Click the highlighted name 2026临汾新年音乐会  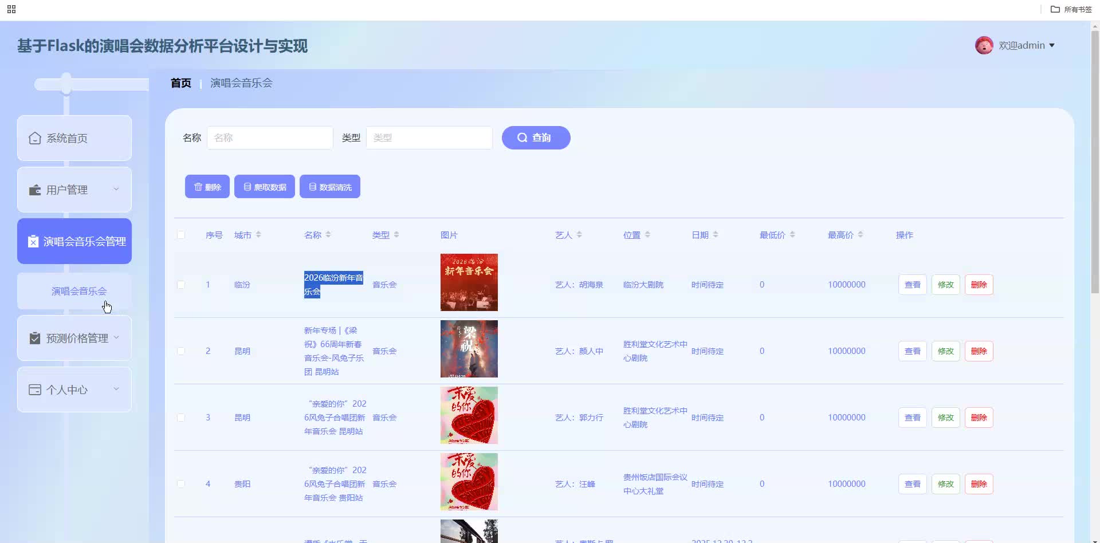pyautogui.click(x=333, y=285)
